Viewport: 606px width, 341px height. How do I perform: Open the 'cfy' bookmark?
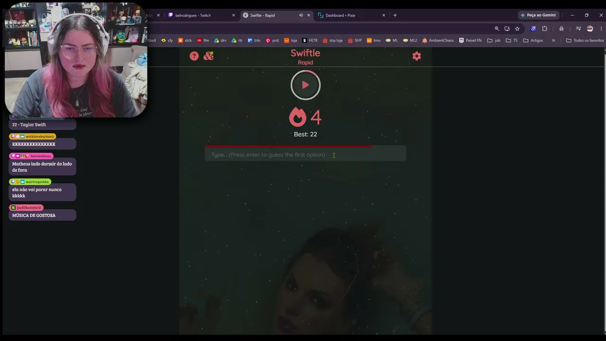click(167, 40)
